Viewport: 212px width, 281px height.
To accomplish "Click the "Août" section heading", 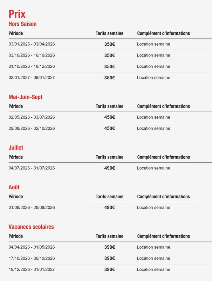I will click(x=14, y=187).
